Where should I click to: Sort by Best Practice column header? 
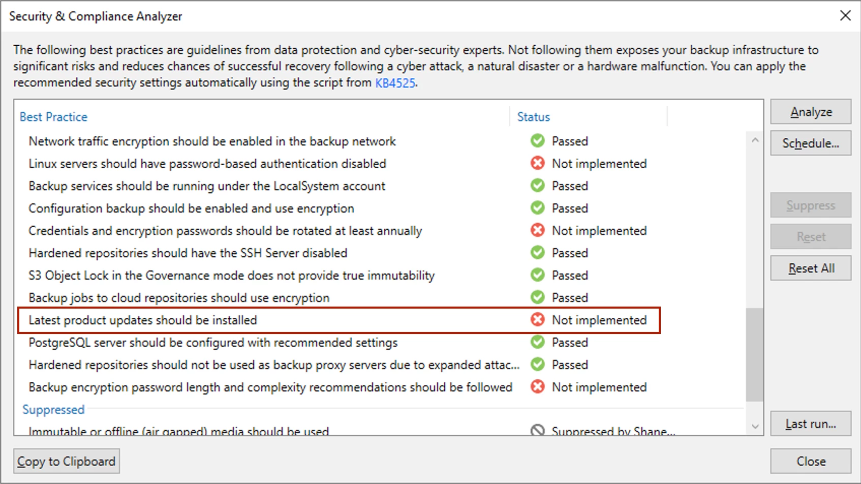[x=53, y=117]
